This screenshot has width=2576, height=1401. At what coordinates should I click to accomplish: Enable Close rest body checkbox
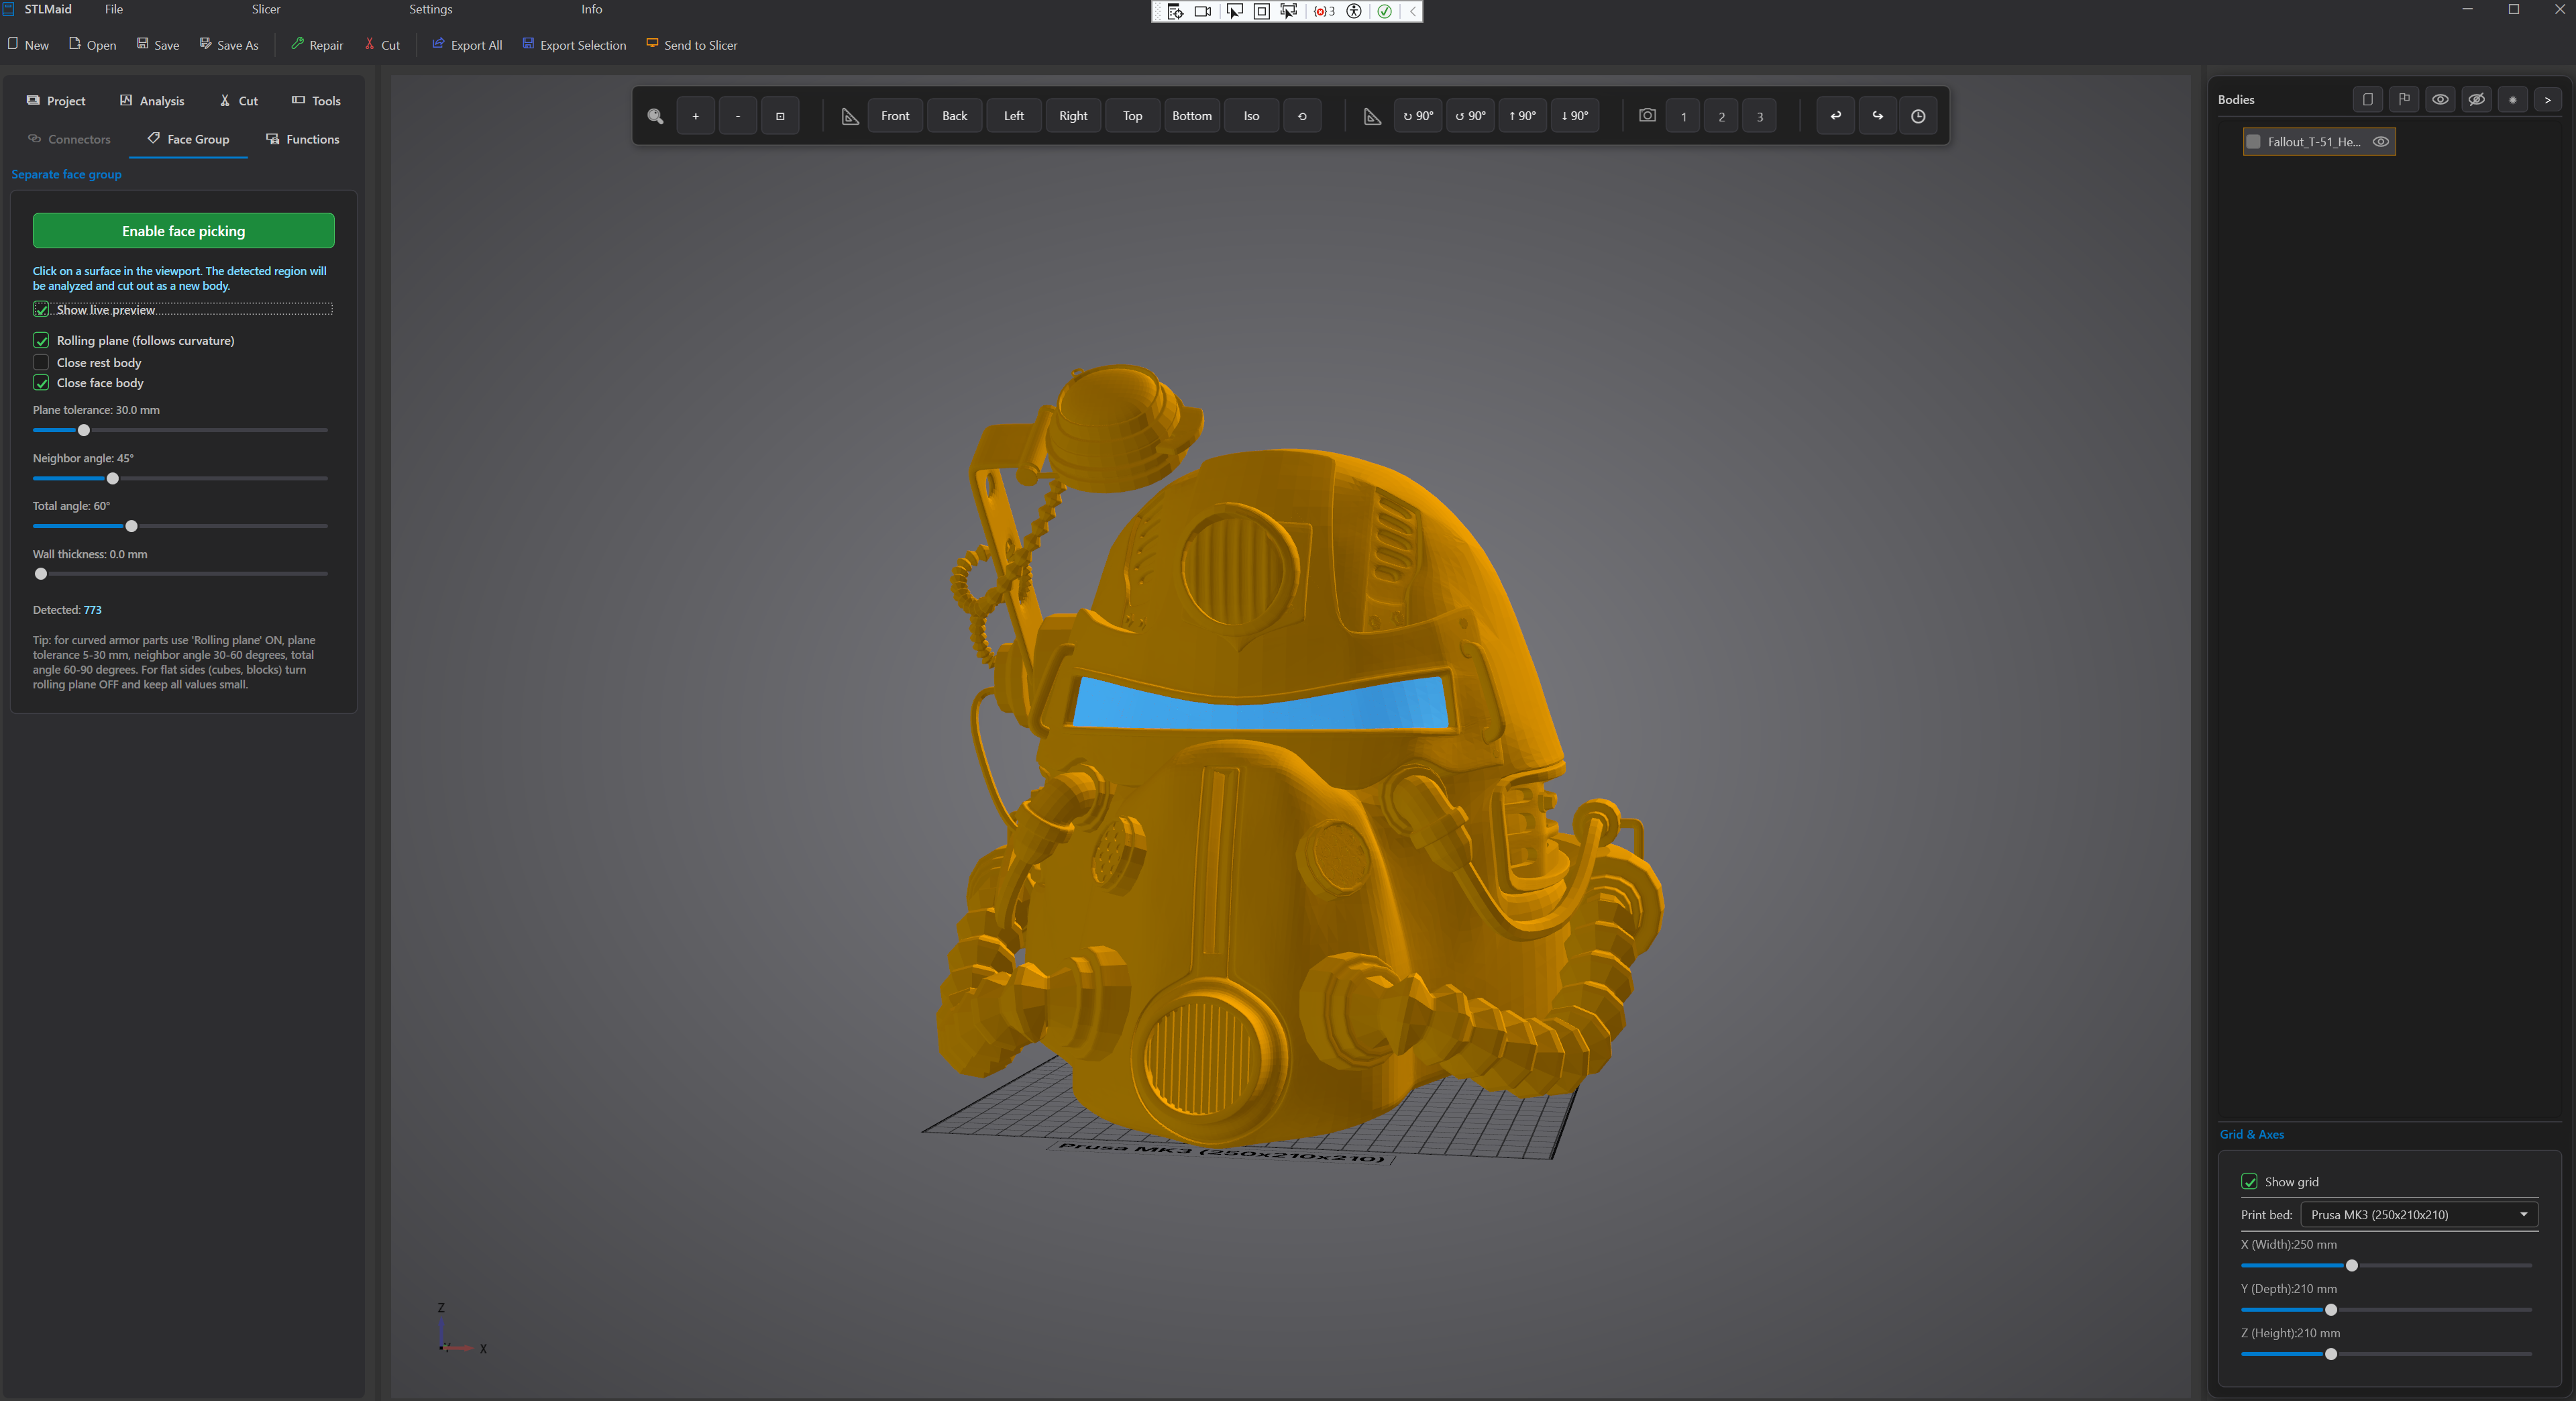click(x=41, y=362)
